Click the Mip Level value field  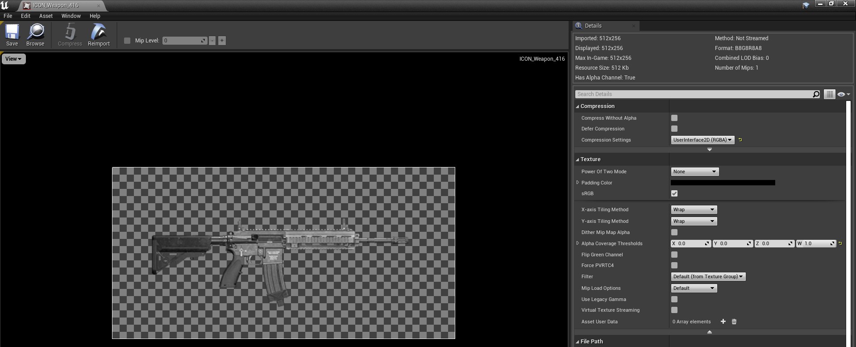[185, 41]
